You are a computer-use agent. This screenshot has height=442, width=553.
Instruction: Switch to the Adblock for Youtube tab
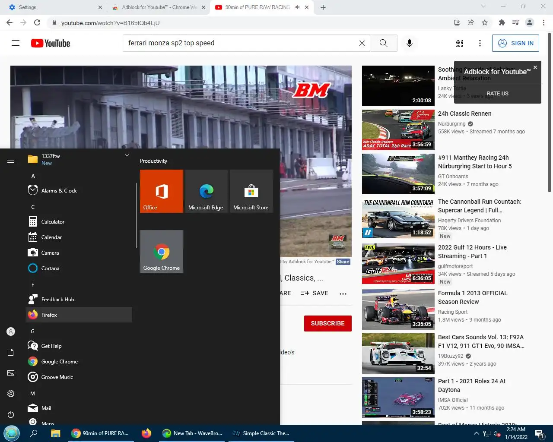pyautogui.click(x=159, y=7)
